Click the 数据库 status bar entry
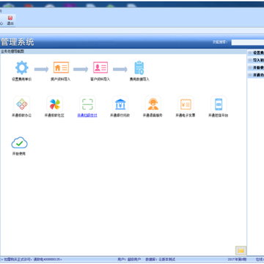The image size is (264, 264). [x=161, y=260]
